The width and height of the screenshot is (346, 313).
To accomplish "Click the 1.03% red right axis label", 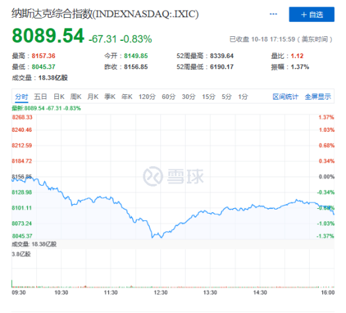I will click(327, 130).
